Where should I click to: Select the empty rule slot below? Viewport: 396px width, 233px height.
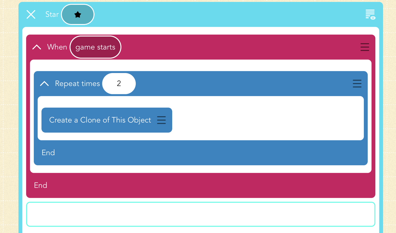pos(200,214)
